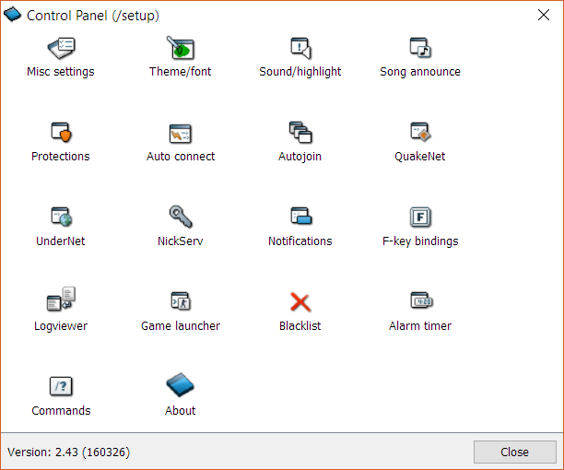Open the Theme/font paintbrush icon

click(x=181, y=48)
